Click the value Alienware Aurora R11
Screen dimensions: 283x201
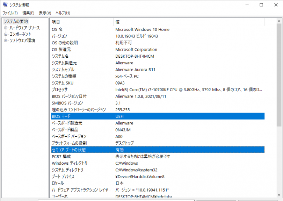135,70
